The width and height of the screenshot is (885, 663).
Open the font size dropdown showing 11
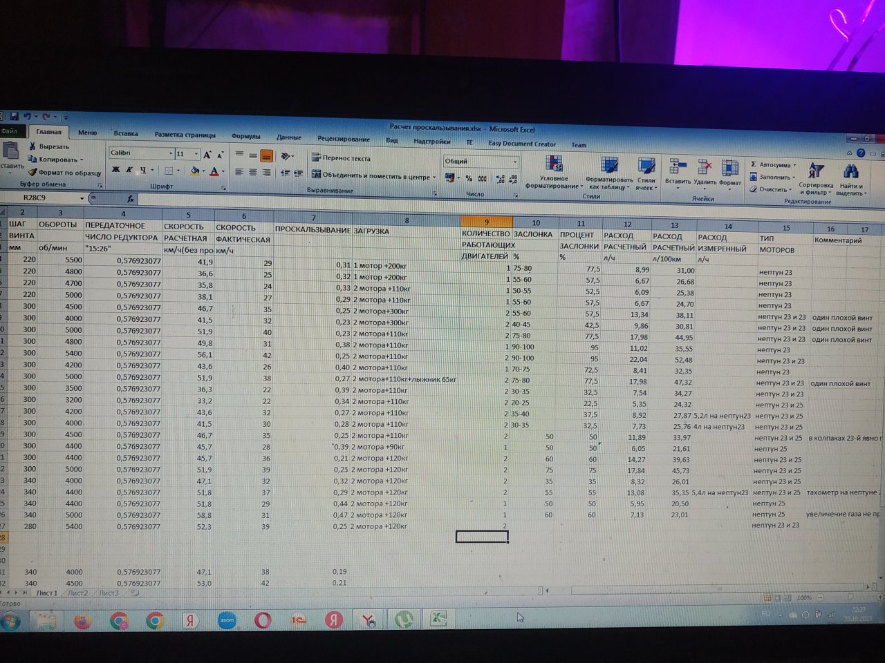click(196, 154)
